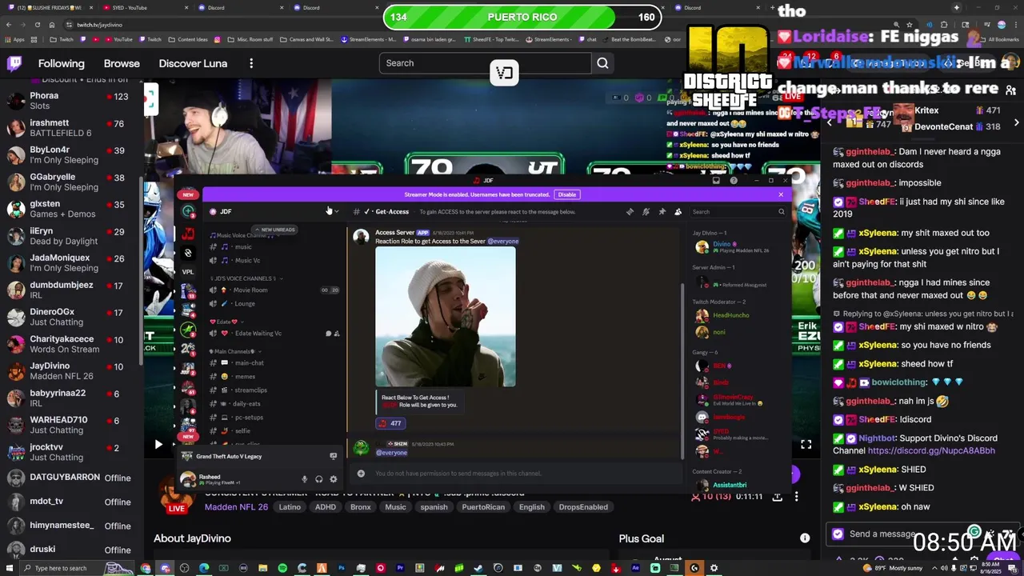Viewport: 1024px width, 576px height.
Task: Open the pc-setups Discord channel
Action: 248,418
